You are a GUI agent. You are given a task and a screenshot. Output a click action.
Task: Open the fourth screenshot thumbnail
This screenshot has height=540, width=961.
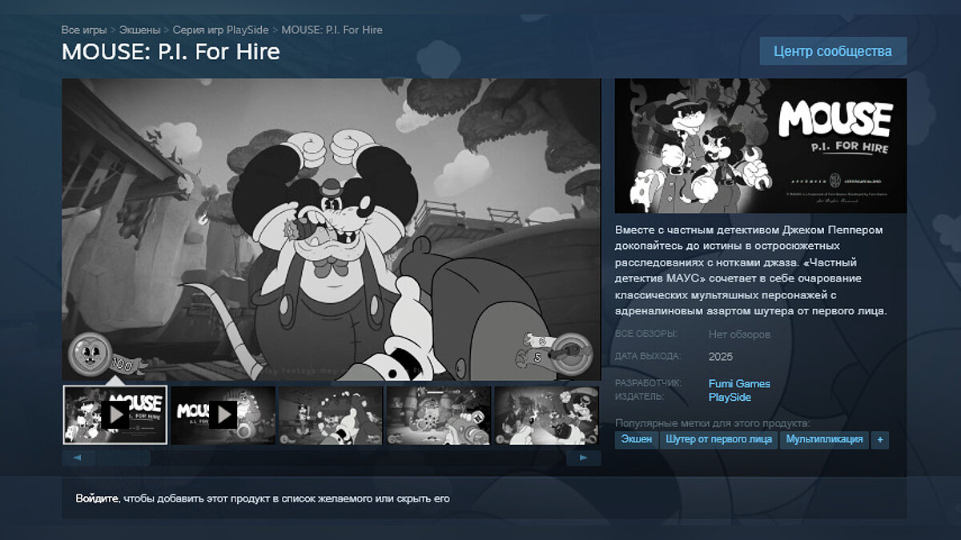pyautogui.click(x=438, y=414)
